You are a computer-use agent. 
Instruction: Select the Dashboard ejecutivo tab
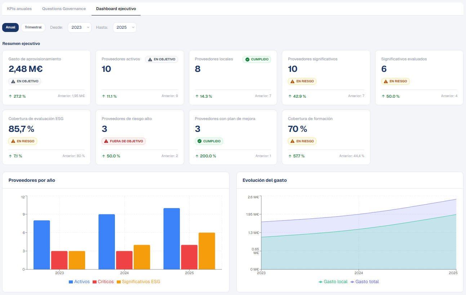tap(116, 9)
